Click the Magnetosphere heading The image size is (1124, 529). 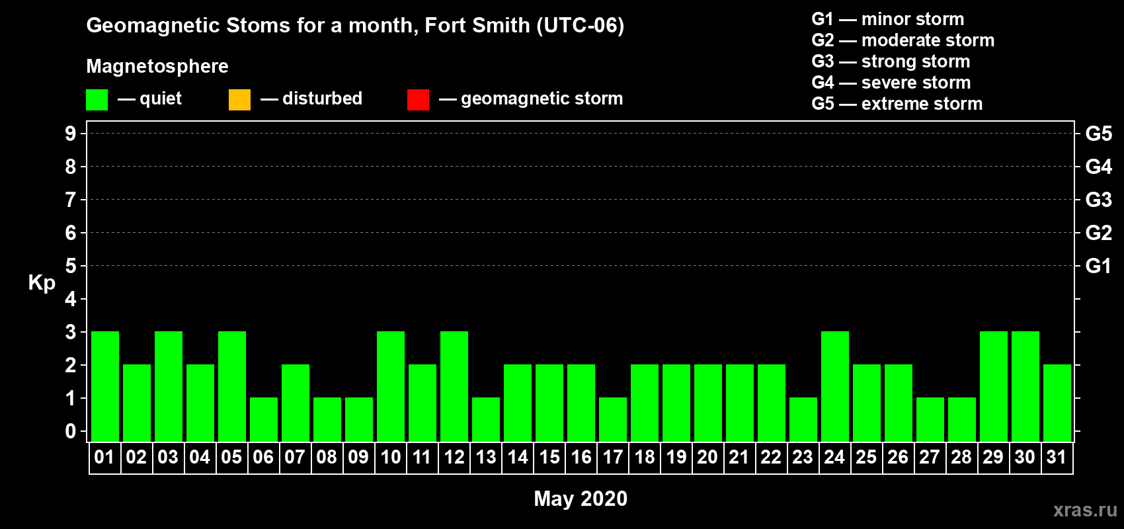[x=157, y=67]
